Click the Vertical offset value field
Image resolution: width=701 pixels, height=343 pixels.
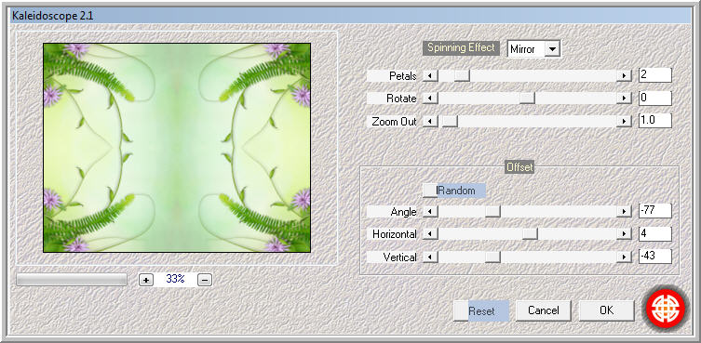coord(655,257)
